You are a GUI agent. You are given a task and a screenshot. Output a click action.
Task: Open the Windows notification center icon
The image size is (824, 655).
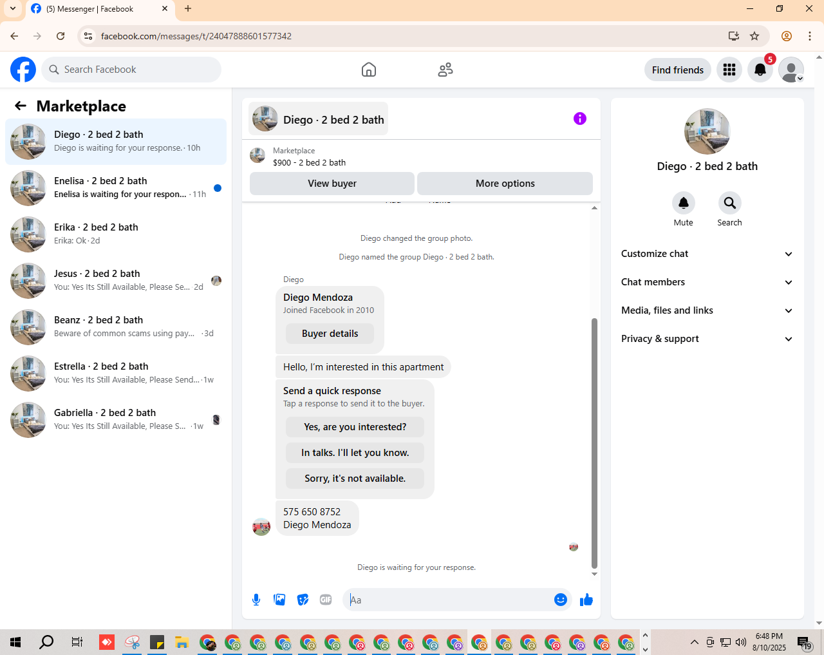tap(804, 642)
